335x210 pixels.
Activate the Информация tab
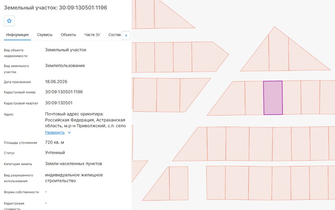[x=17, y=35]
